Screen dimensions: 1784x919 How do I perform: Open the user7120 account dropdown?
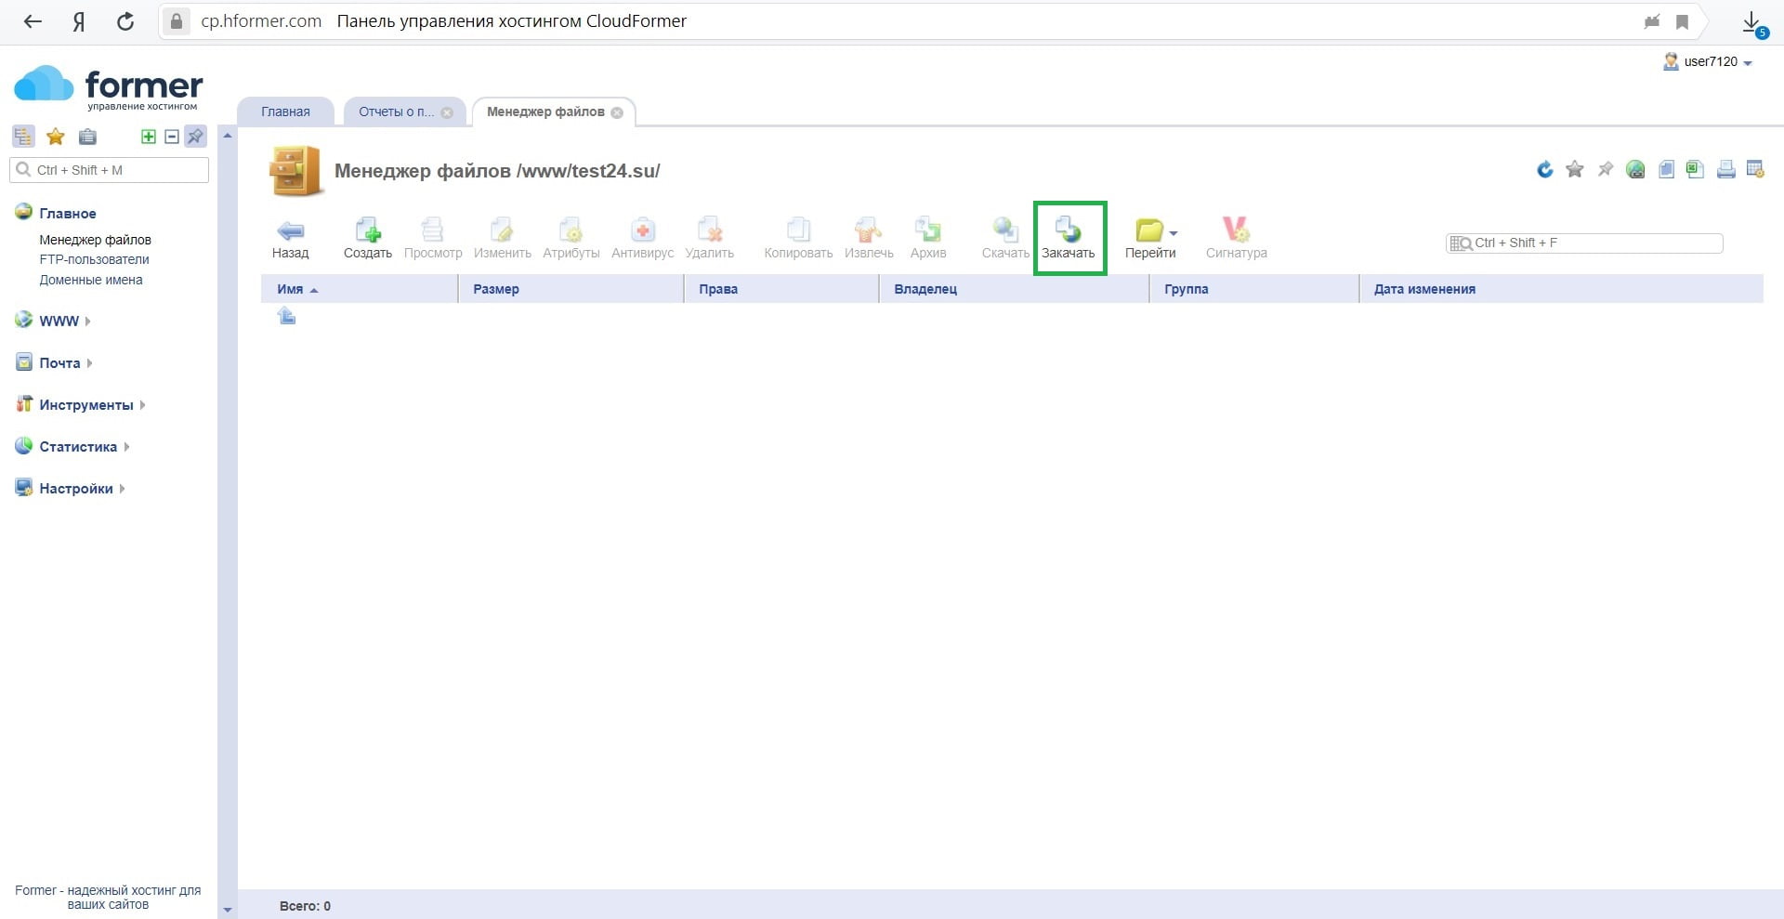click(x=1710, y=62)
